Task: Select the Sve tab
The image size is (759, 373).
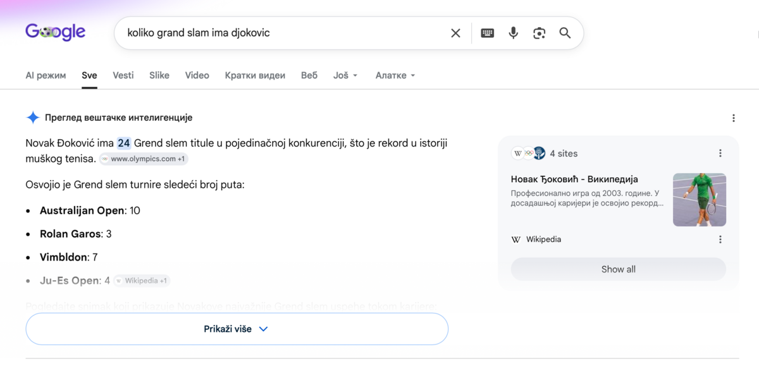Action: [89, 75]
